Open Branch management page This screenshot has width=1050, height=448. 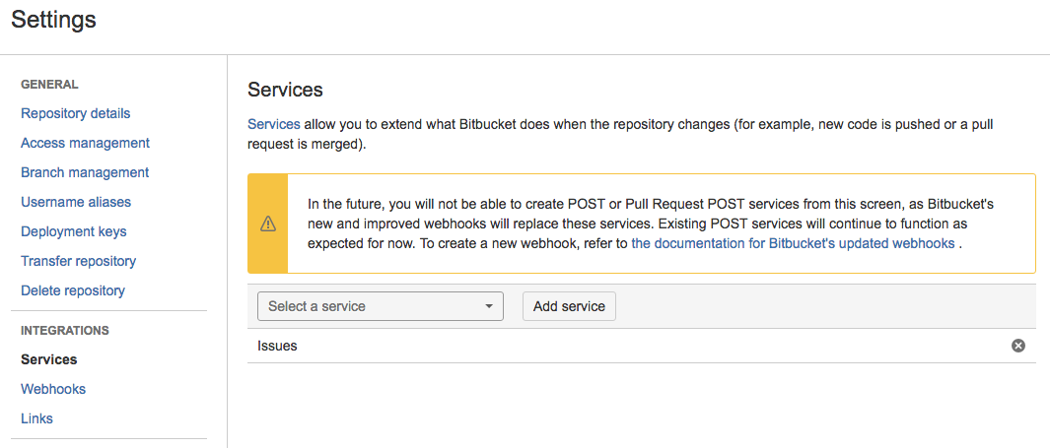(x=85, y=172)
